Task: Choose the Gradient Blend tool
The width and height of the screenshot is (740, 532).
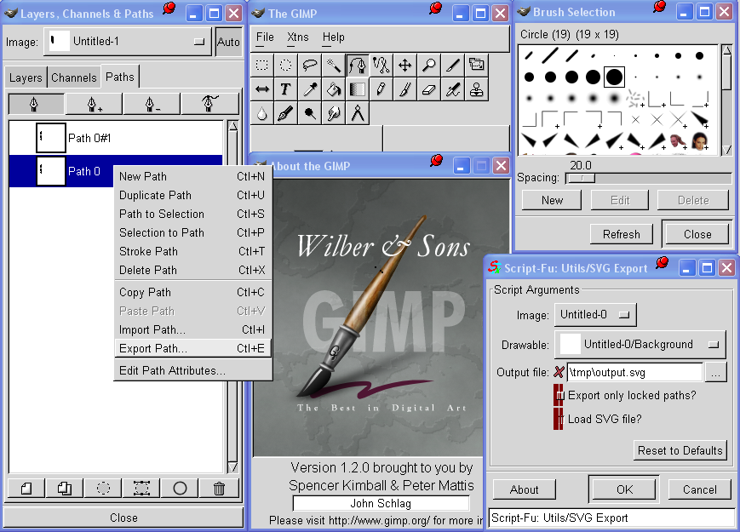Action: pyautogui.click(x=358, y=89)
